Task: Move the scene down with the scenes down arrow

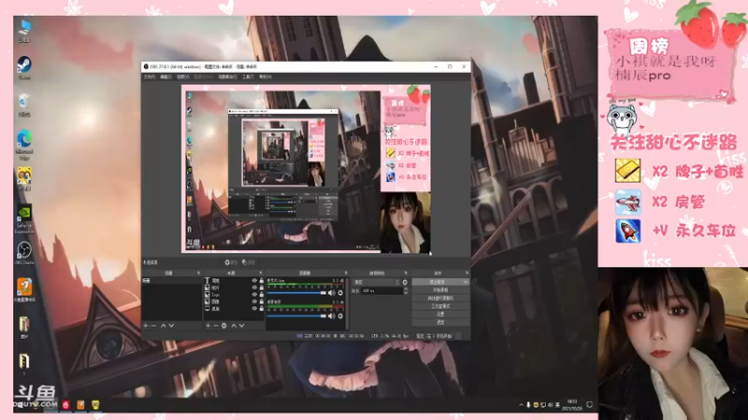Action: [172, 325]
